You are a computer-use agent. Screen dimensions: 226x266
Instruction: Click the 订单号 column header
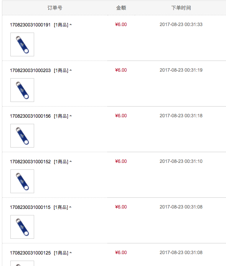(x=55, y=8)
